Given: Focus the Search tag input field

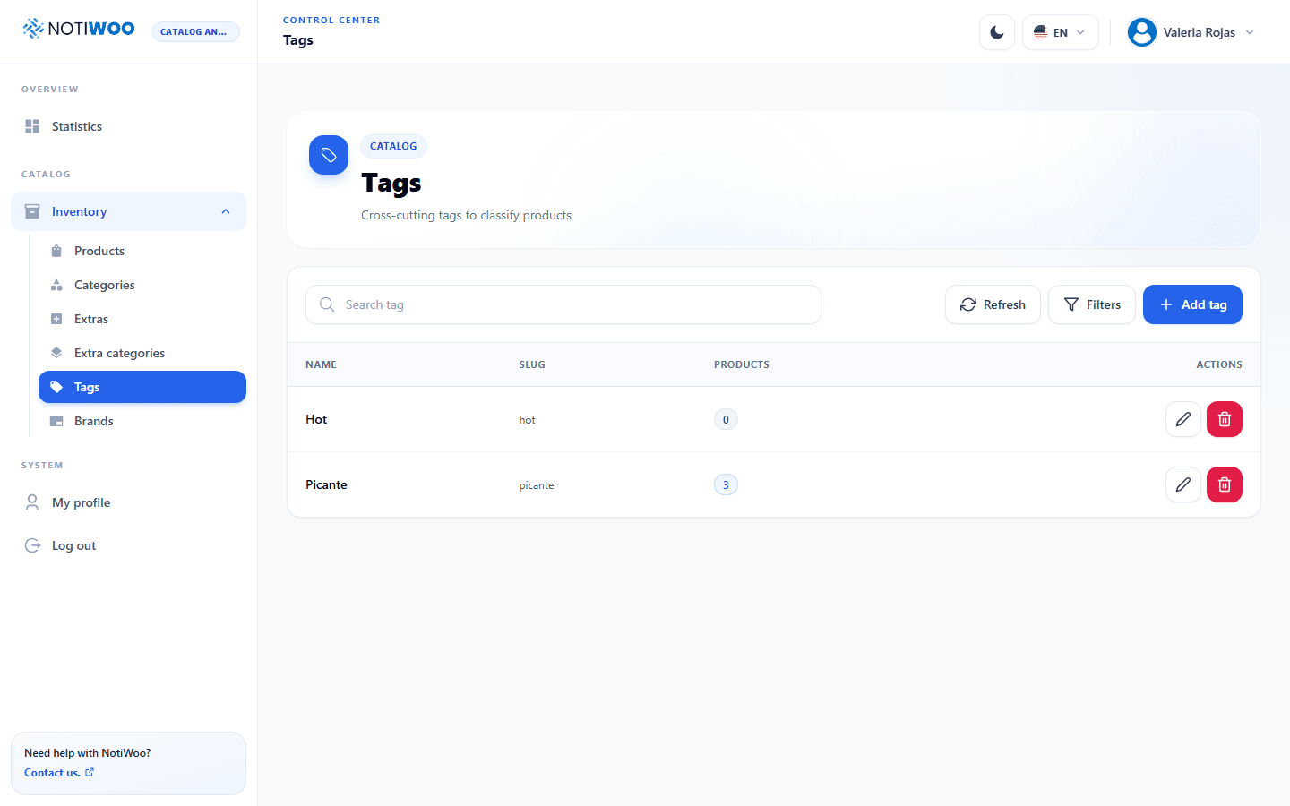Looking at the screenshot, I should click(x=563, y=304).
